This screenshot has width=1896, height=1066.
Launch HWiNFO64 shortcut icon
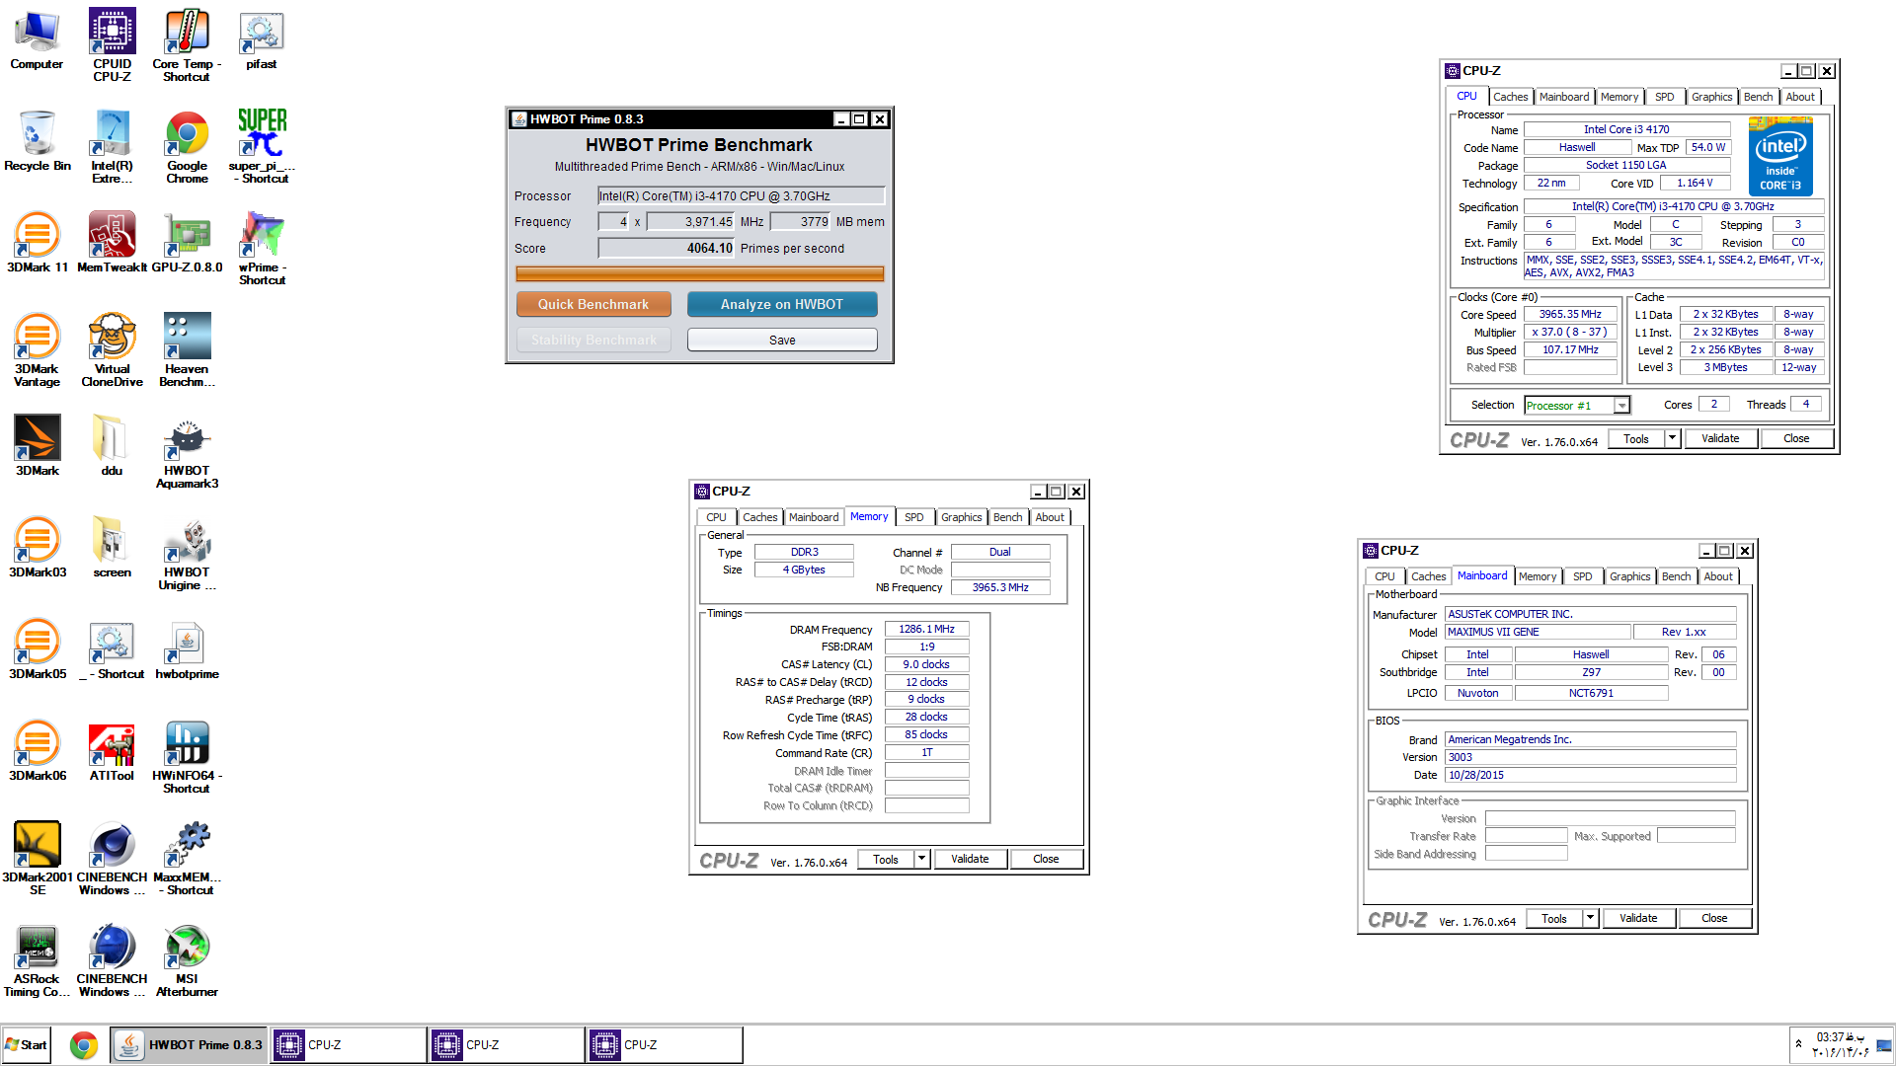[187, 757]
